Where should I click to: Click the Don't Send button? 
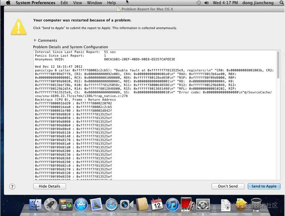click(228, 186)
